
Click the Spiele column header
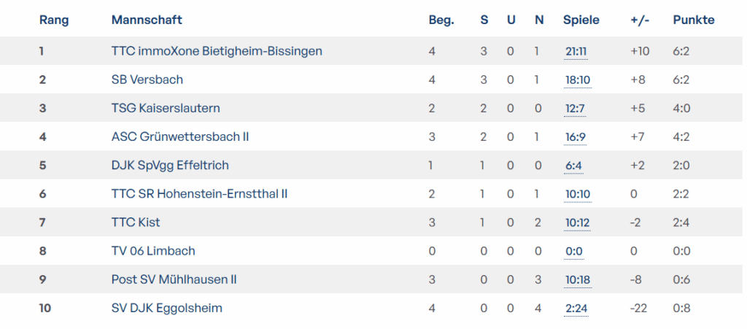(x=581, y=20)
